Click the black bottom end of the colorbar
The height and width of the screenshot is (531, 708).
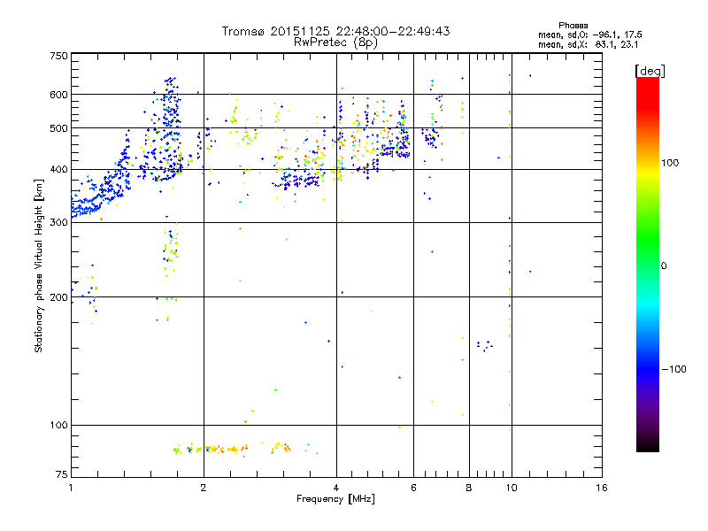point(648,446)
